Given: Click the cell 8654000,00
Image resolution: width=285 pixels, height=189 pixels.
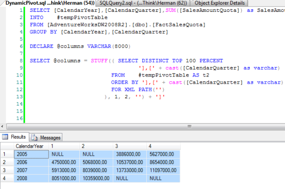Looking at the screenshot, I should pos(163,162).
